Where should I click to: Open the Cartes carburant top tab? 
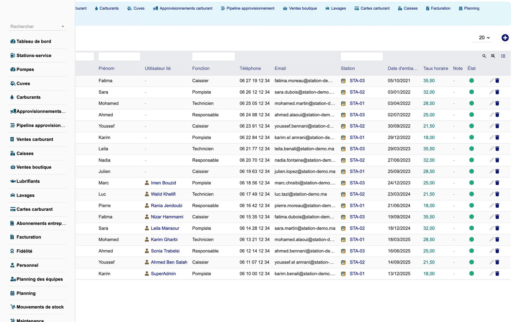tap(372, 8)
